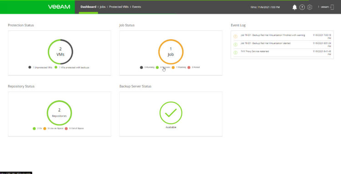Click the Unprotected VMs legend dot
The height and width of the screenshot is (174, 341).
tap(30, 68)
